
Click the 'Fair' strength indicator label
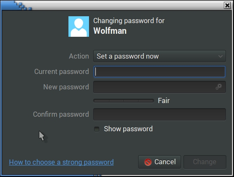(164, 100)
